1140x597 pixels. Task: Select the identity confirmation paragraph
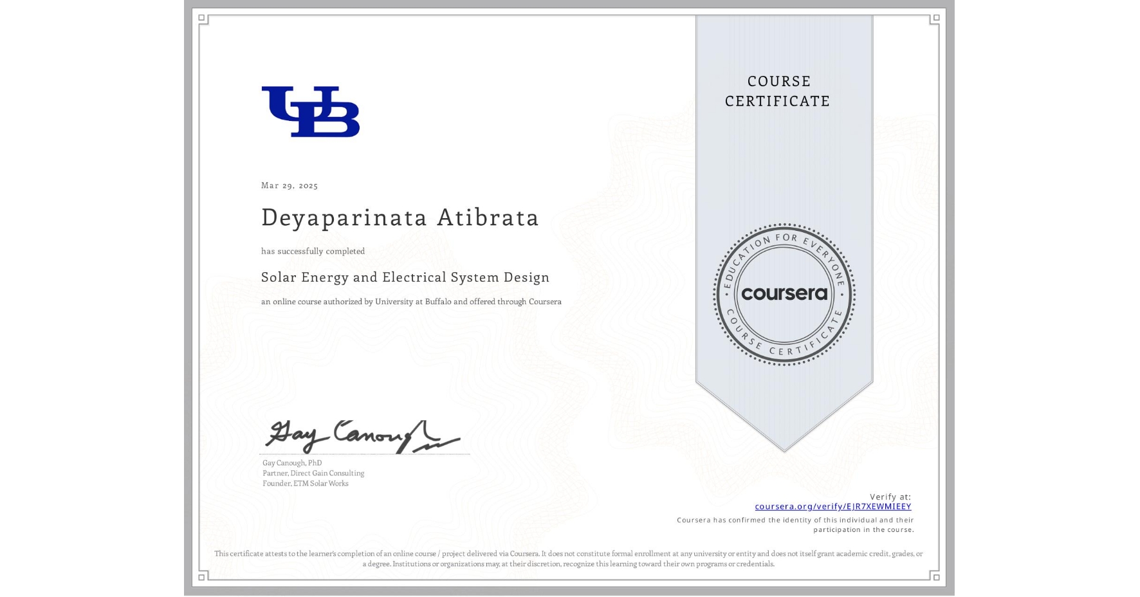click(x=795, y=524)
